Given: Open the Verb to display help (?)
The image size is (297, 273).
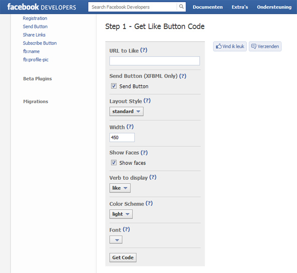Looking at the screenshot, I should (x=153, y=177).
